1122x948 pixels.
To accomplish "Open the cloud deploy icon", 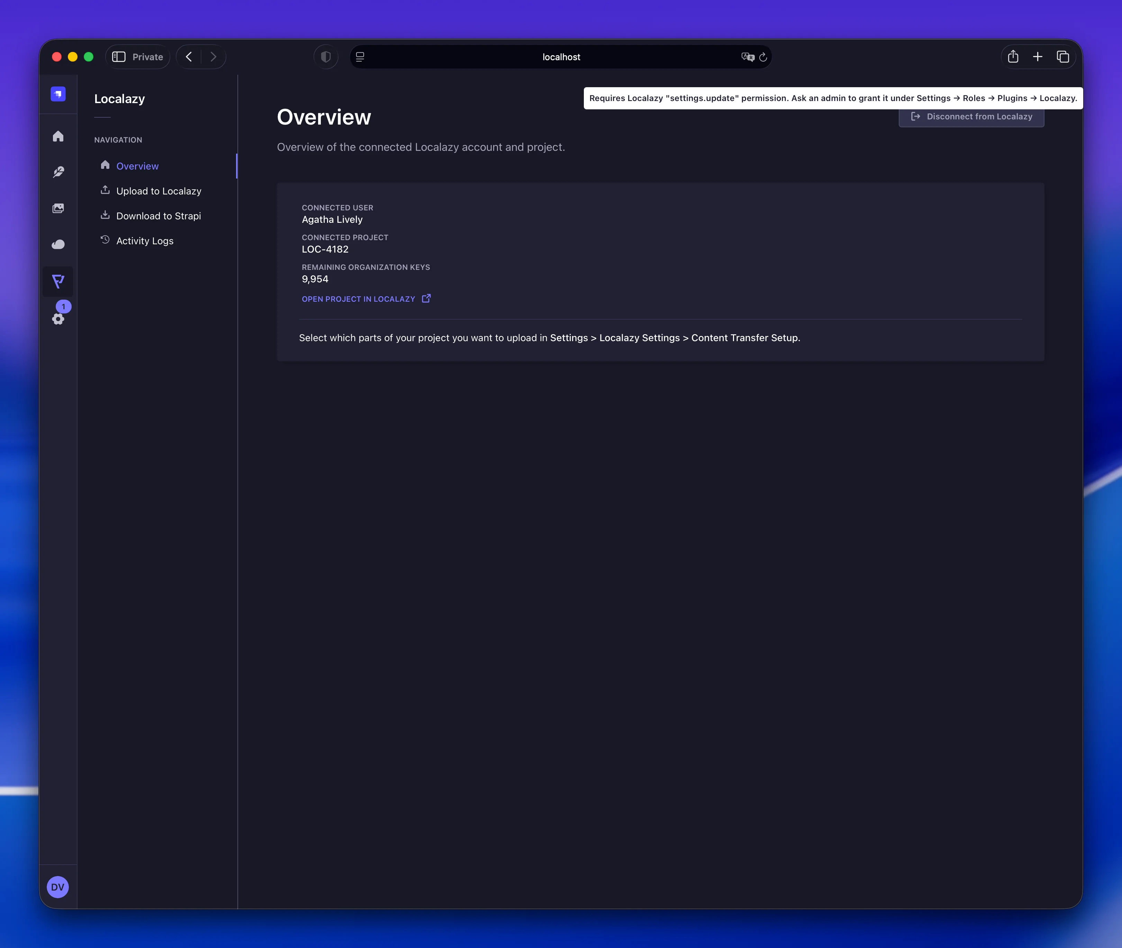I will pos(58,245).
